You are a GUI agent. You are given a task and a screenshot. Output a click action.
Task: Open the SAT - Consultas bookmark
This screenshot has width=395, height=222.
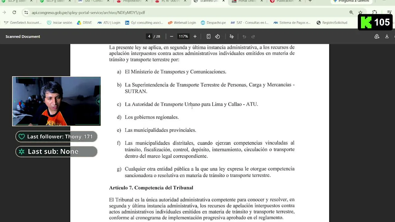[250, 23]
